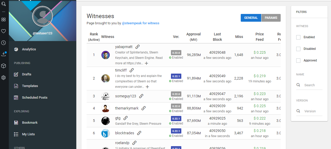Click the link icon beside gtg

point(126,118)
